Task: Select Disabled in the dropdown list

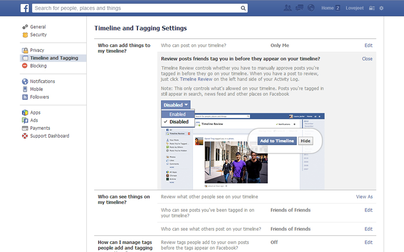Action: tap(178, 122)
